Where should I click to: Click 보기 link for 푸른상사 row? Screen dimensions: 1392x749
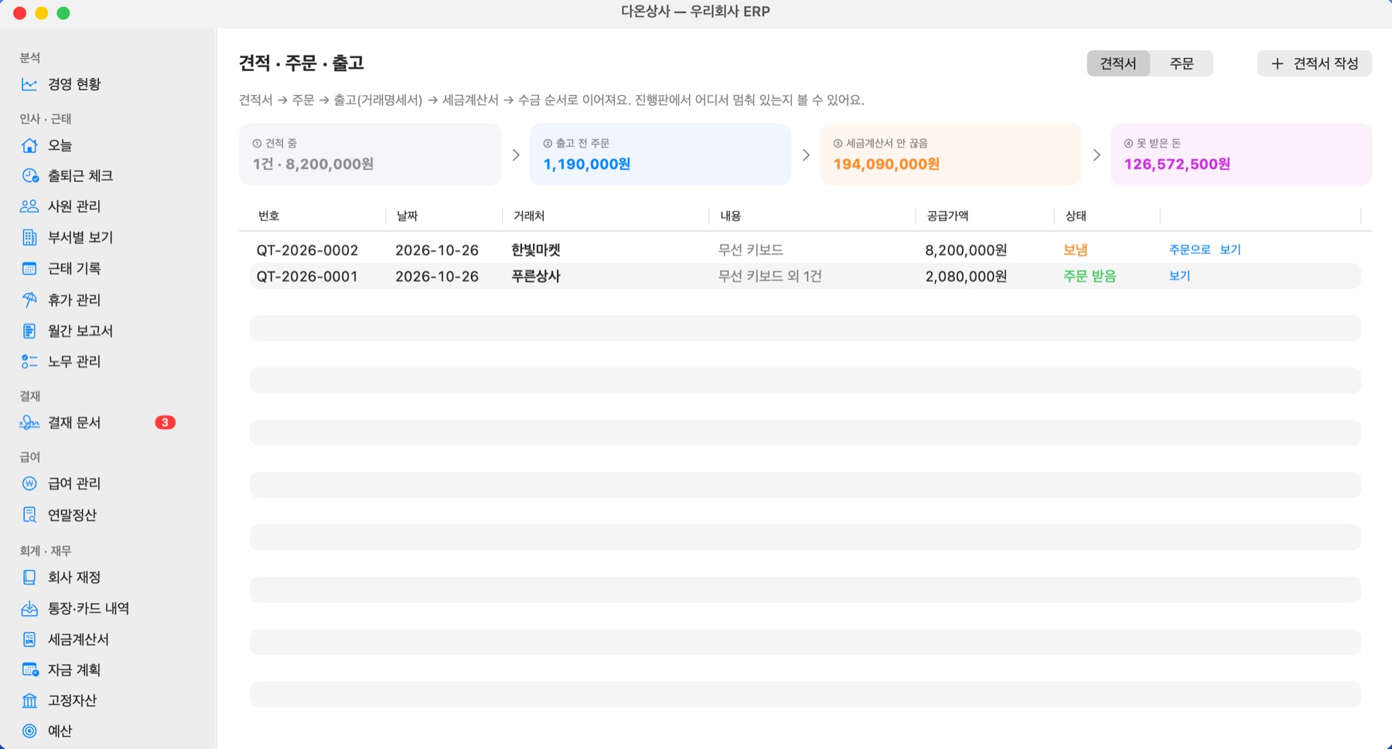point(1179,276)
